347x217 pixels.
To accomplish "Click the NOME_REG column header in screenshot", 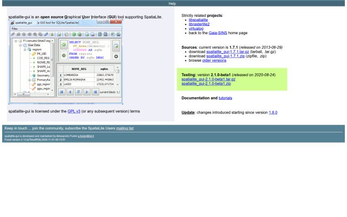I will click(x=79, y=69).
